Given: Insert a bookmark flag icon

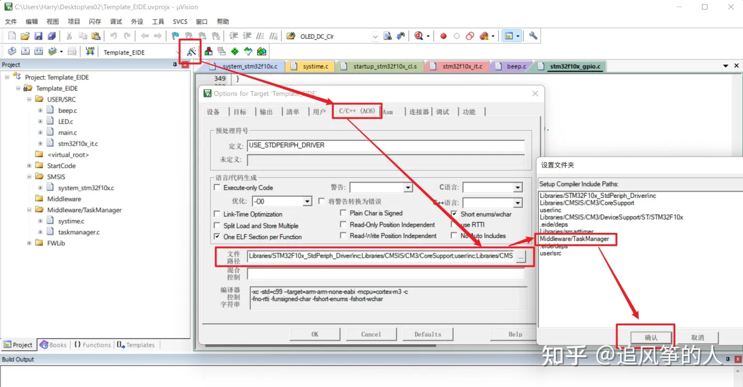Looking at the screenshot, I should coord(175,36).
